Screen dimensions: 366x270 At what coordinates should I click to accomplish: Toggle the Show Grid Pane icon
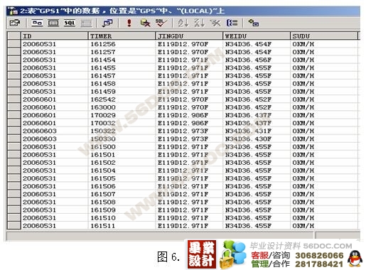53,23
